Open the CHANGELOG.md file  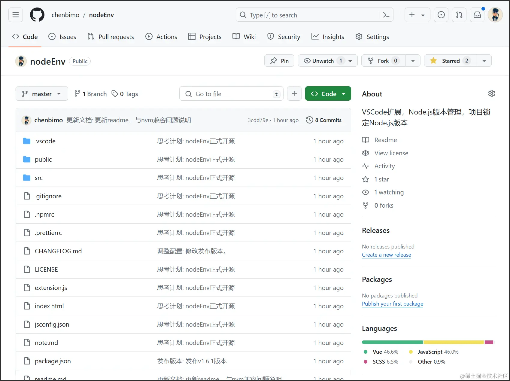pyautogui.click(x=58, y=251)
